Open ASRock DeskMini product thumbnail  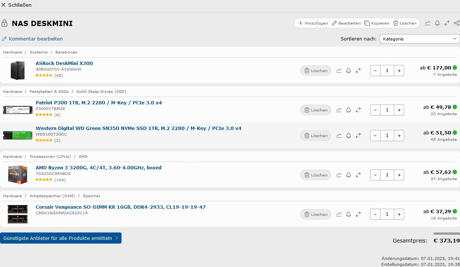(17, 70)
